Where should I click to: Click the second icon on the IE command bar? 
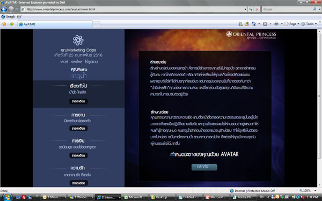click(247, 24)
